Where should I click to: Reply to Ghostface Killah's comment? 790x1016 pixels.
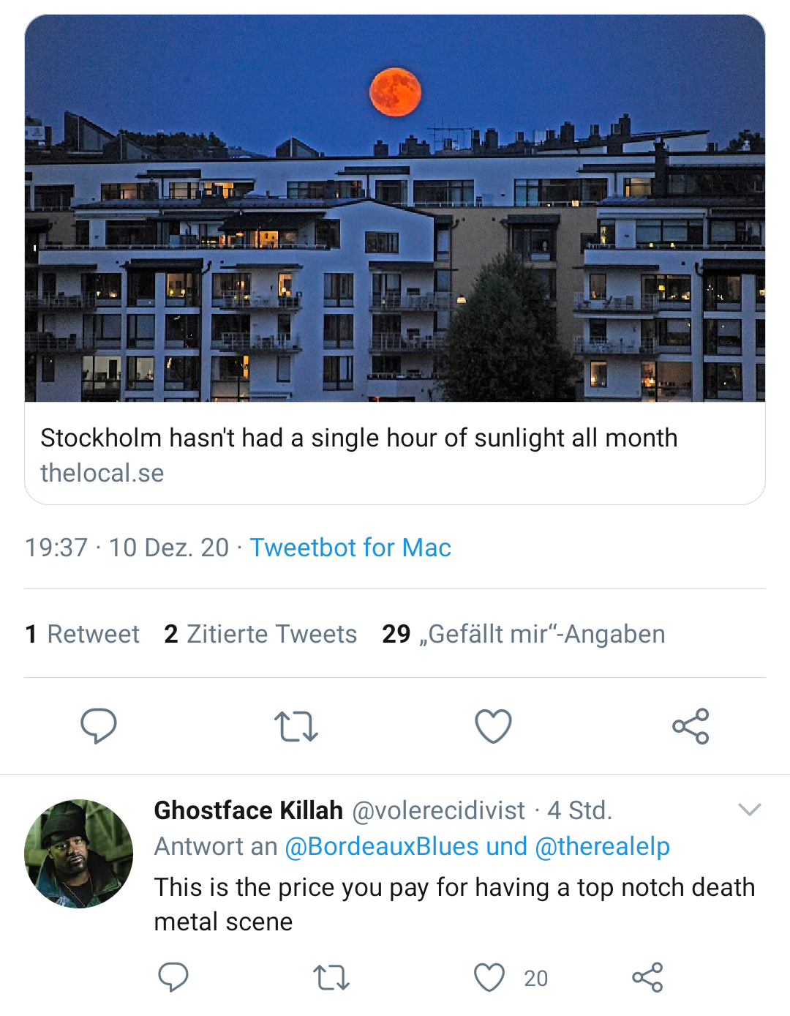tap(173, 977)
